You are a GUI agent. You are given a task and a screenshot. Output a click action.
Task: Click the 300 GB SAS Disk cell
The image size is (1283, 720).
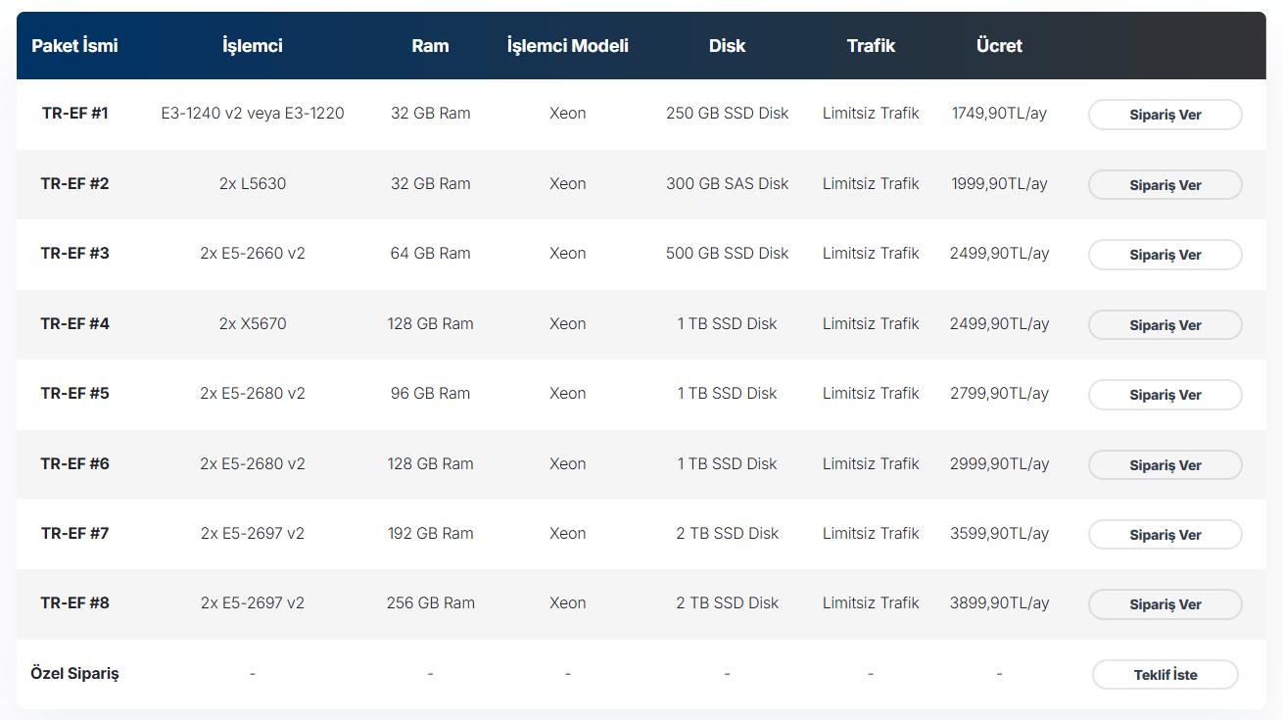(727, 183)
